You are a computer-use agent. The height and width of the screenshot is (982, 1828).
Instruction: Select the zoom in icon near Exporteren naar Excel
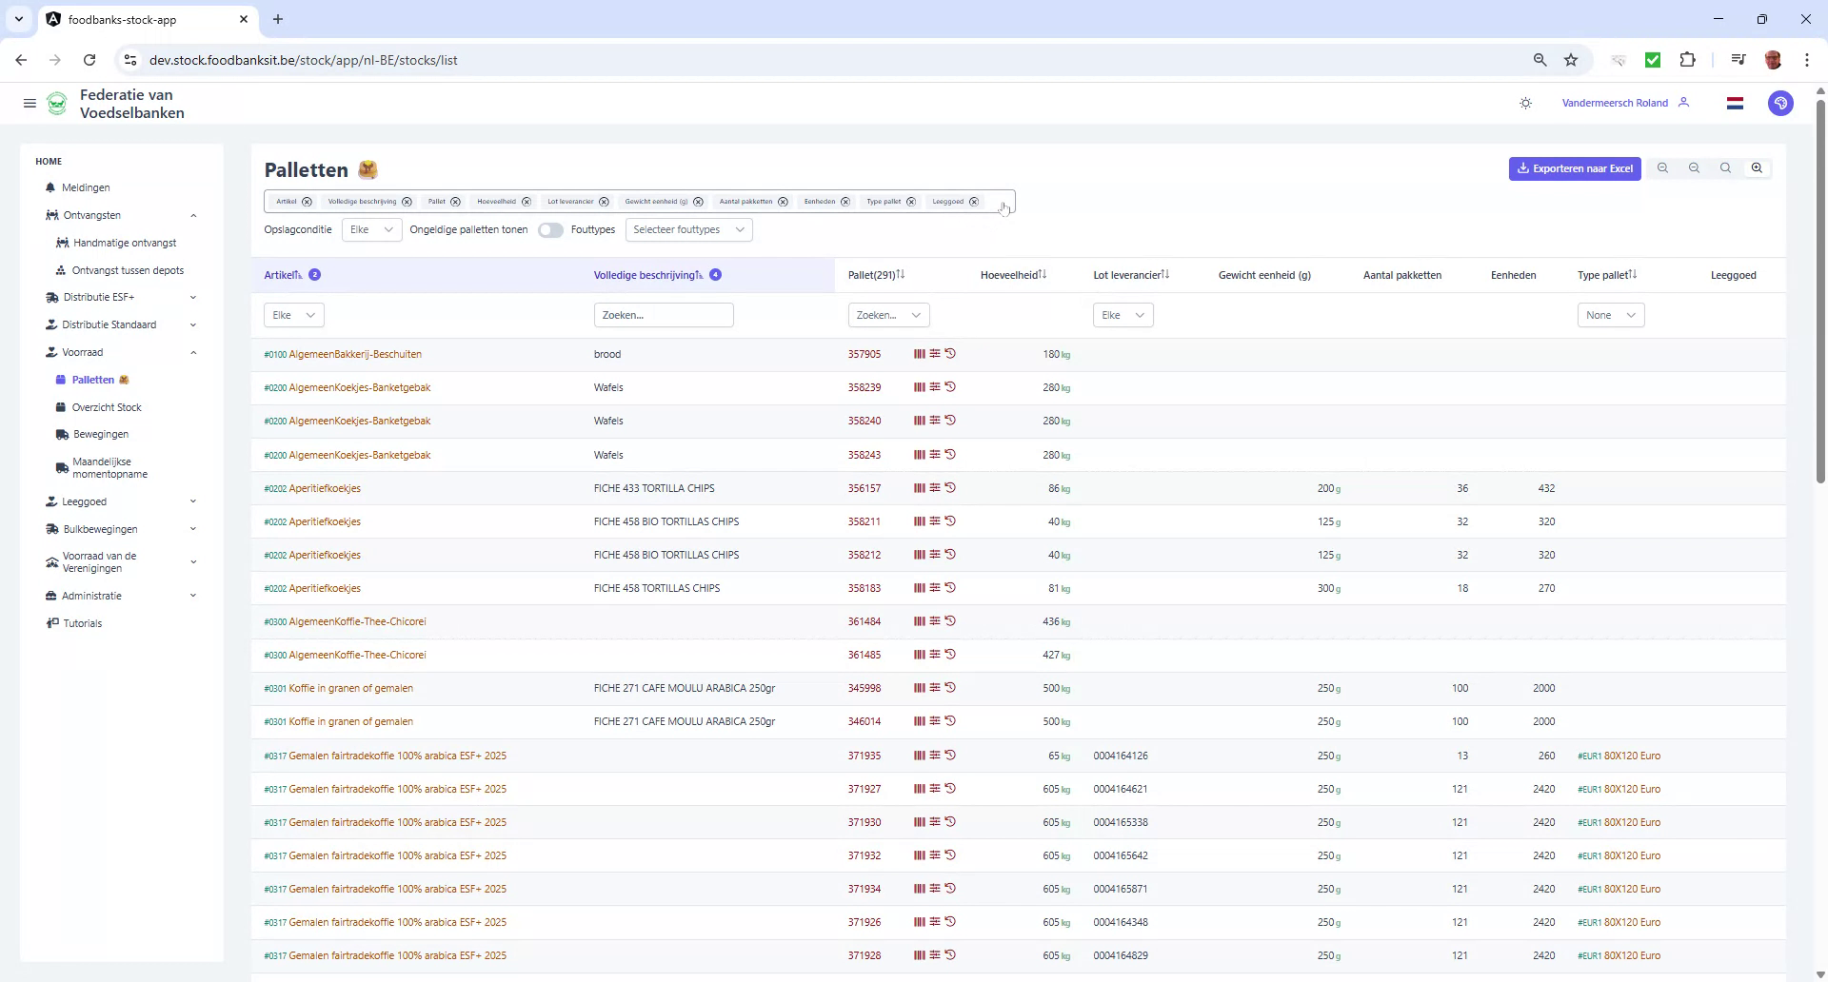[x=1757, y=167]
